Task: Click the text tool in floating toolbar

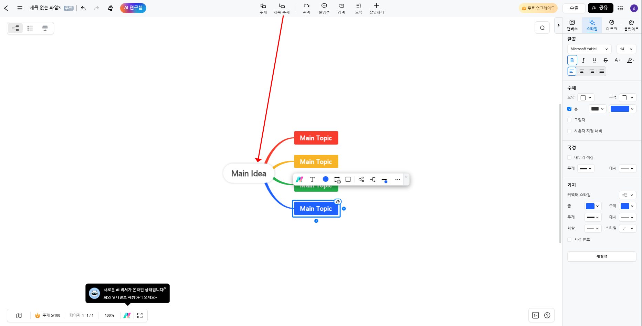Action: coord(312,179)
